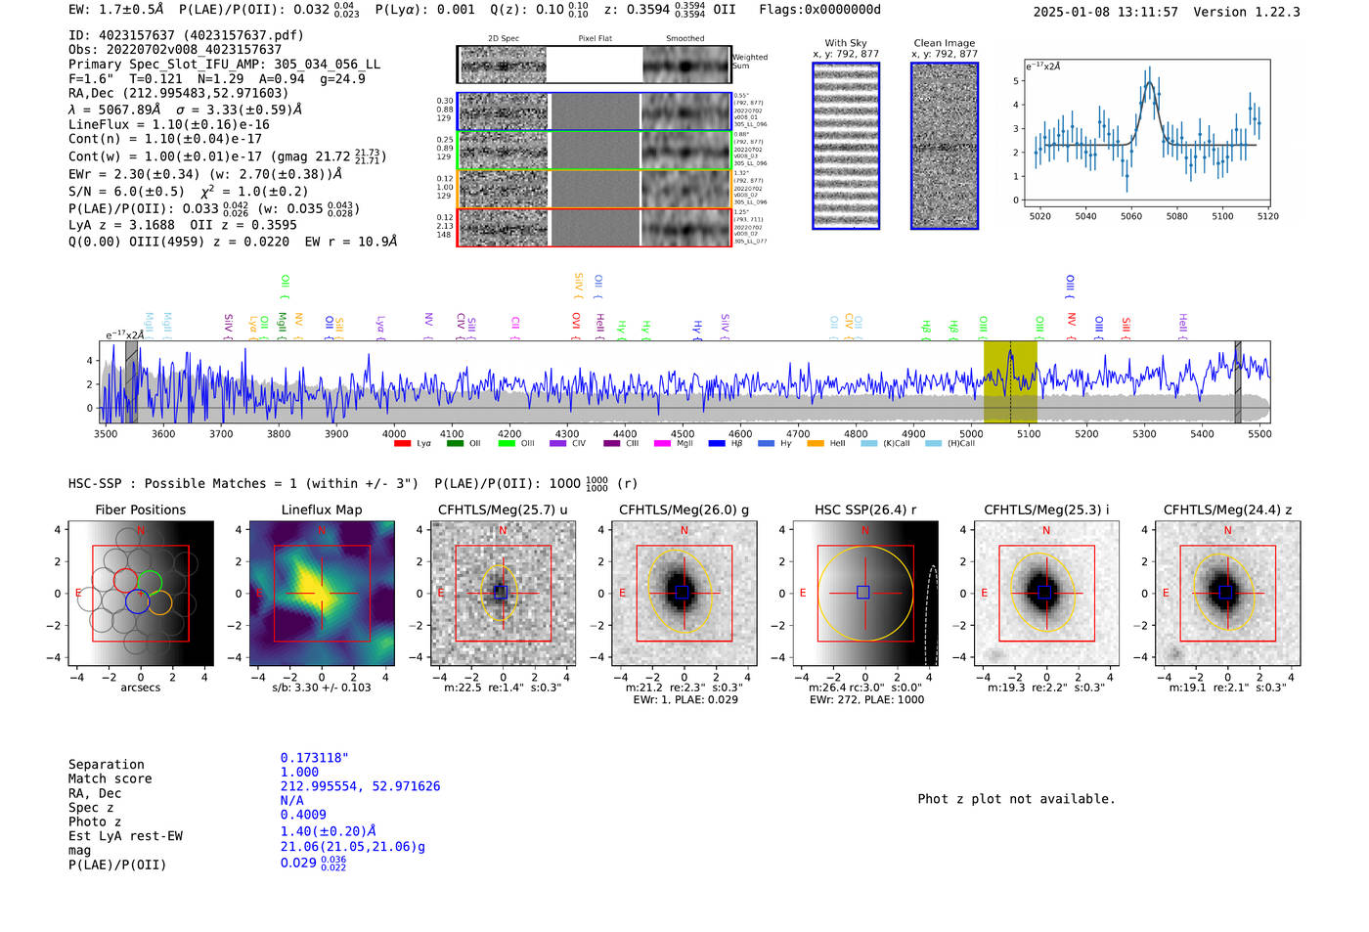The image size is (1369, 932).
Task: Select the With Sky cutout image
Action: [x=846, y=146]
